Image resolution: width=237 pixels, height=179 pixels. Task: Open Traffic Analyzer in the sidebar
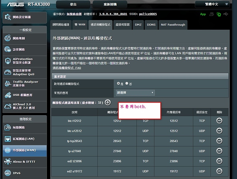(25, 84)
